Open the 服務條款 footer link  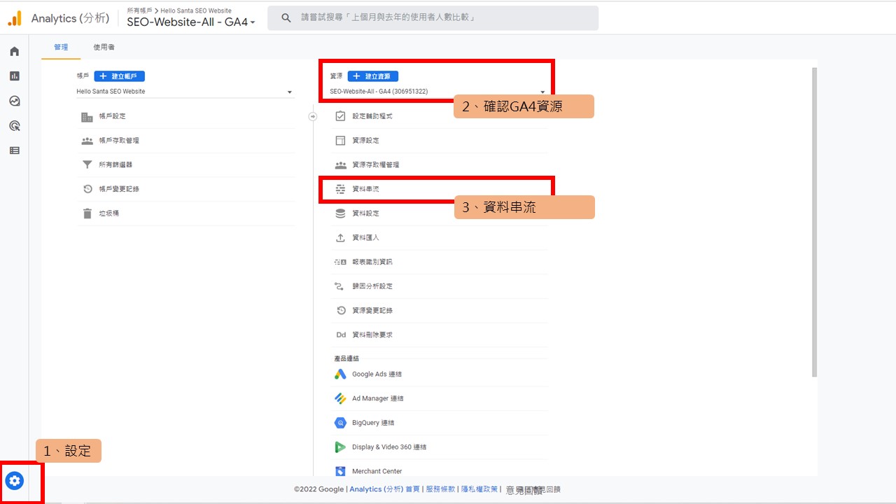(x=440, y=489)
